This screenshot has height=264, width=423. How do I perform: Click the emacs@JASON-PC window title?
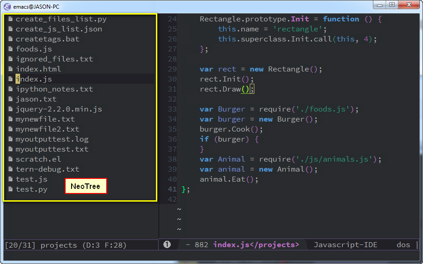coord(36,7)
